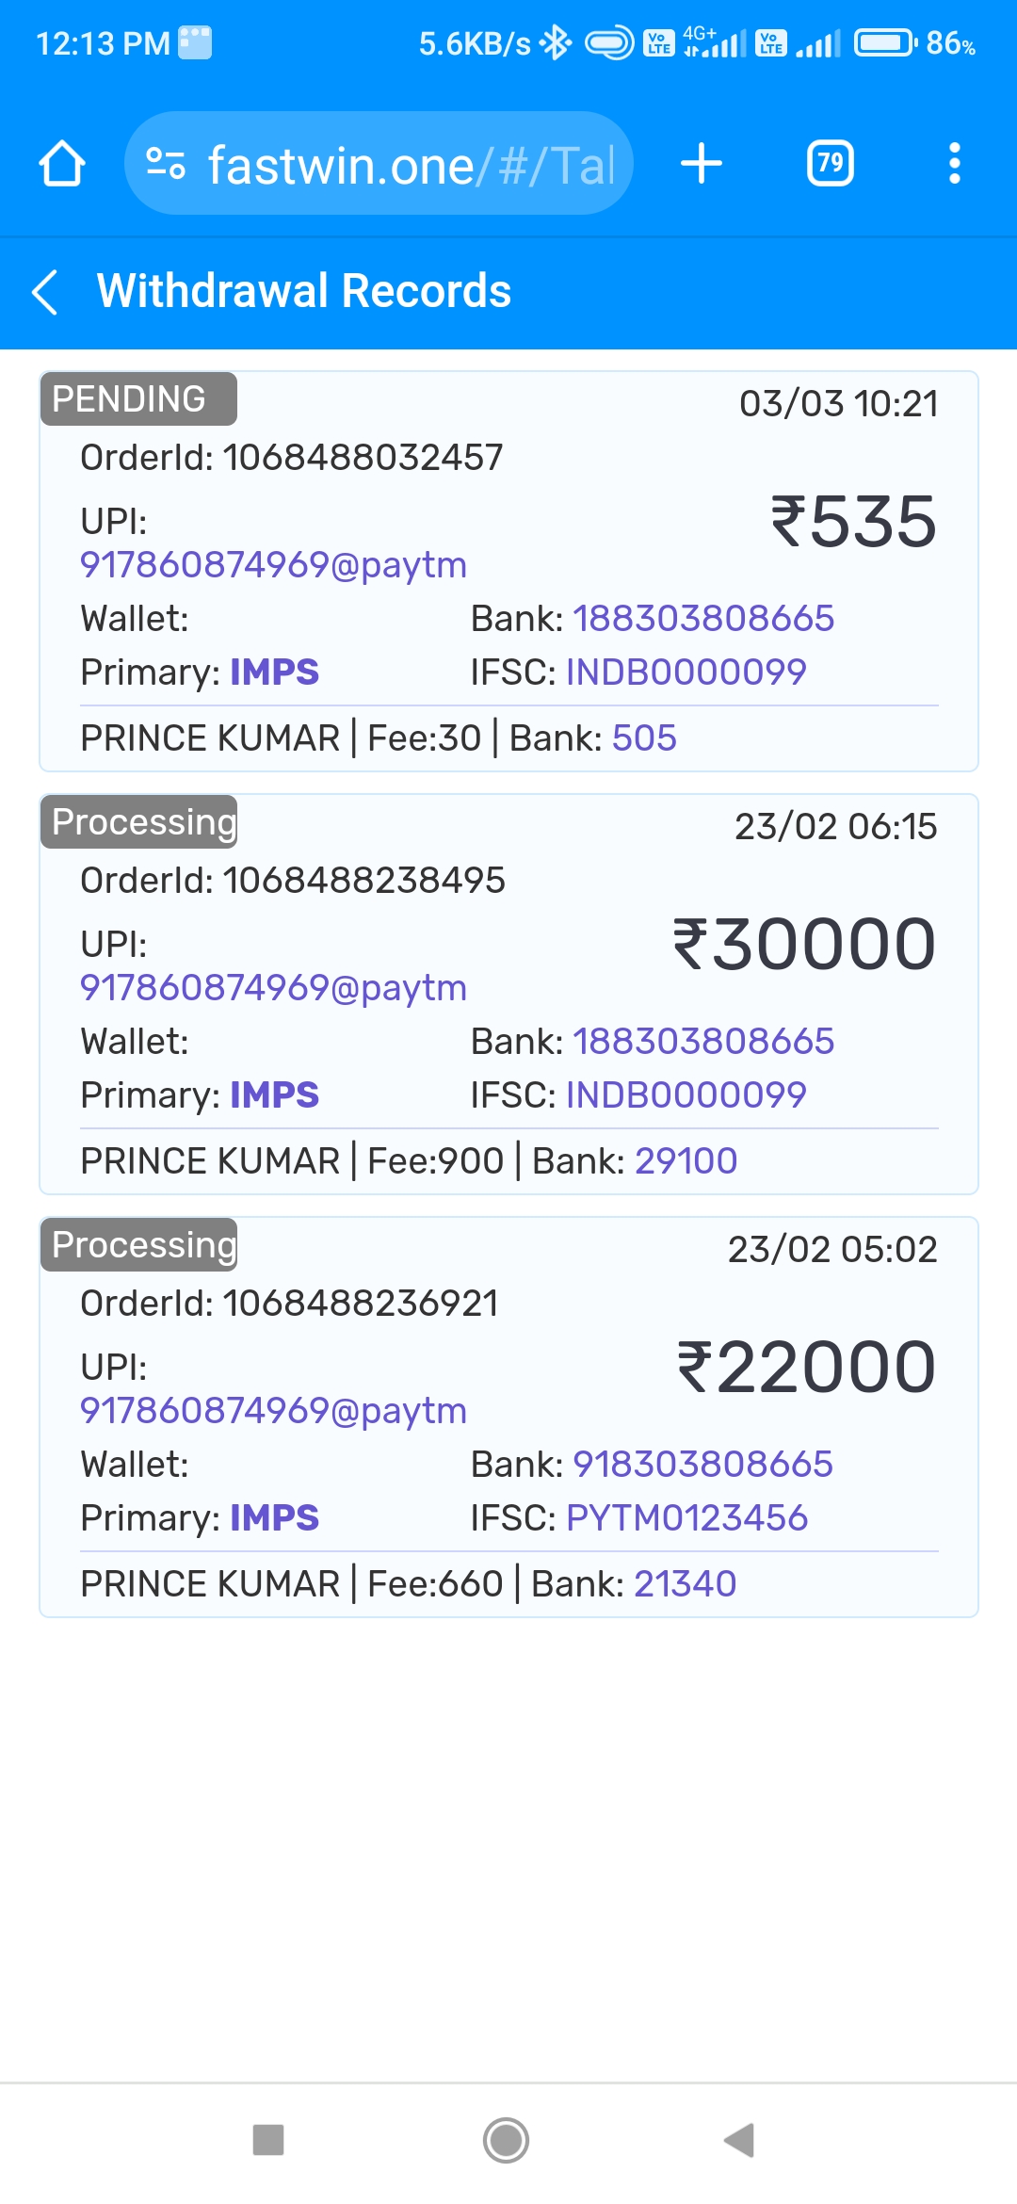Tap the ₹30000 withdrawal amount
This screenshot has height=2204, width=1017.
[x=804, y=945]
